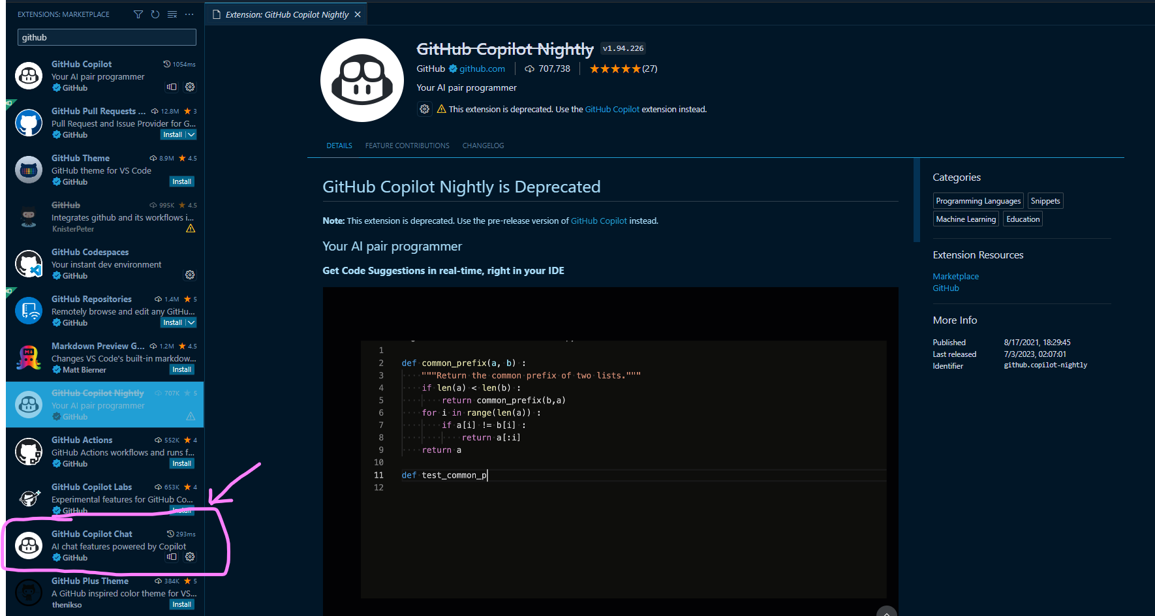Expand the Install dropdown on GitHub Pull Requests
Image resolution: width=1155 pixels, height=616 pixels.
tap(191, 134)
